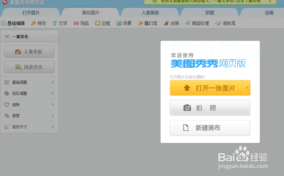Switch to the 拼图 tab
The height and width of the screenshot is (176, 284).
[210, 13]
